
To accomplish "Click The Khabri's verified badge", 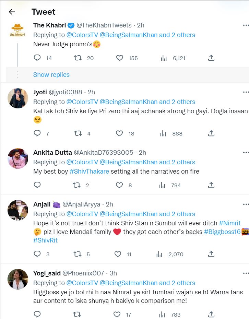I will click(71, 25).
